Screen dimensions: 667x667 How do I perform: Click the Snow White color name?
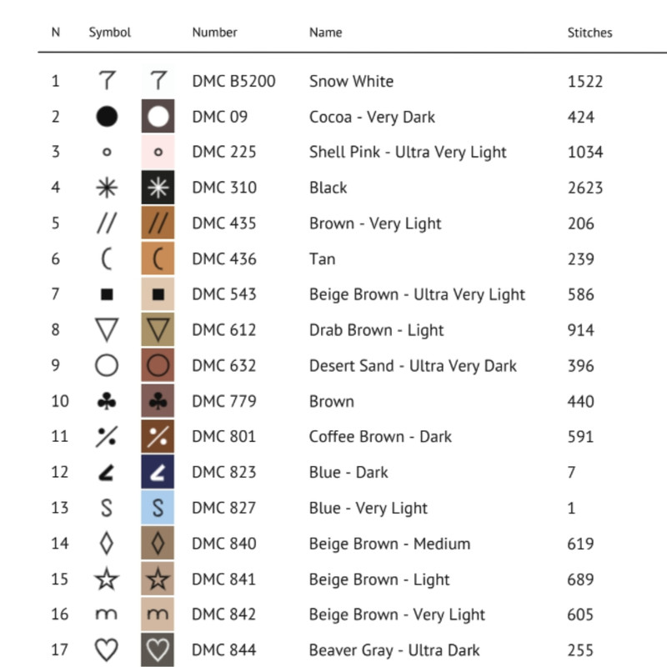351,82
